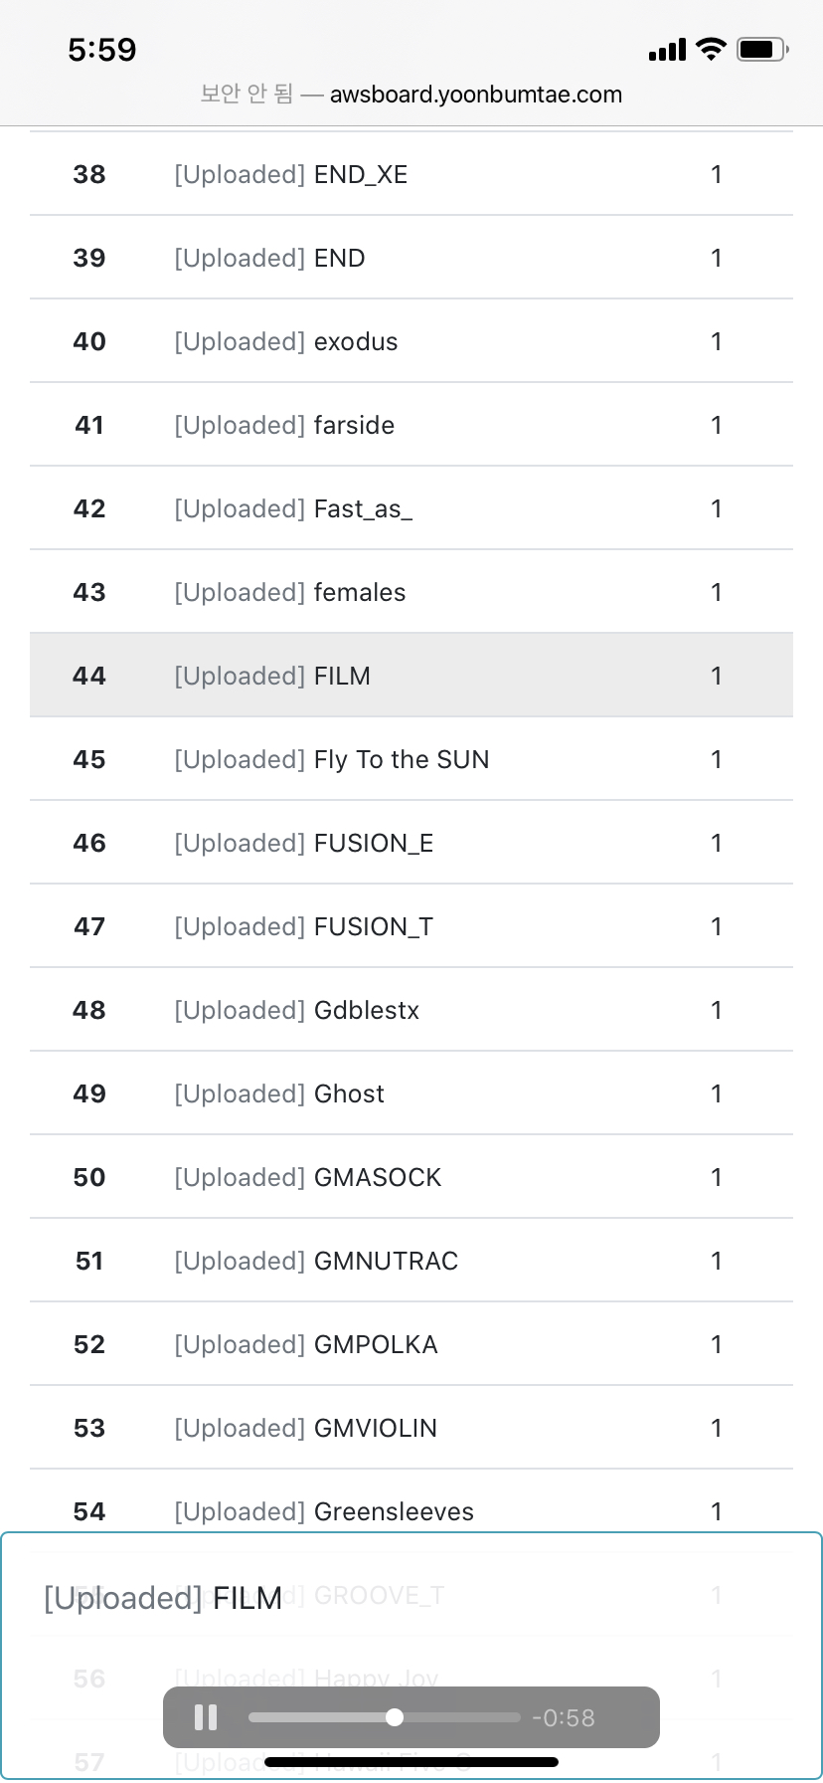
Task: Tap the cellular signal bars icon
Action: pos(667,50)
